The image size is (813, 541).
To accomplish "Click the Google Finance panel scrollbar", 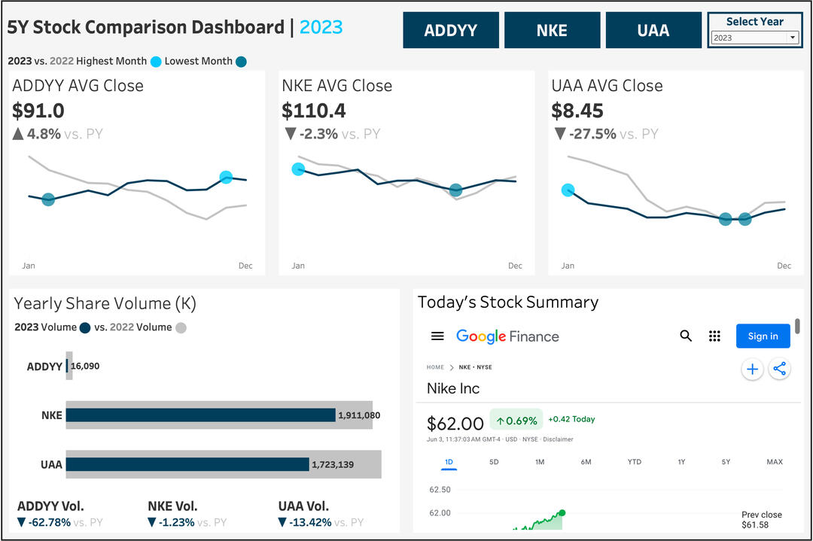I will point(797,327).
